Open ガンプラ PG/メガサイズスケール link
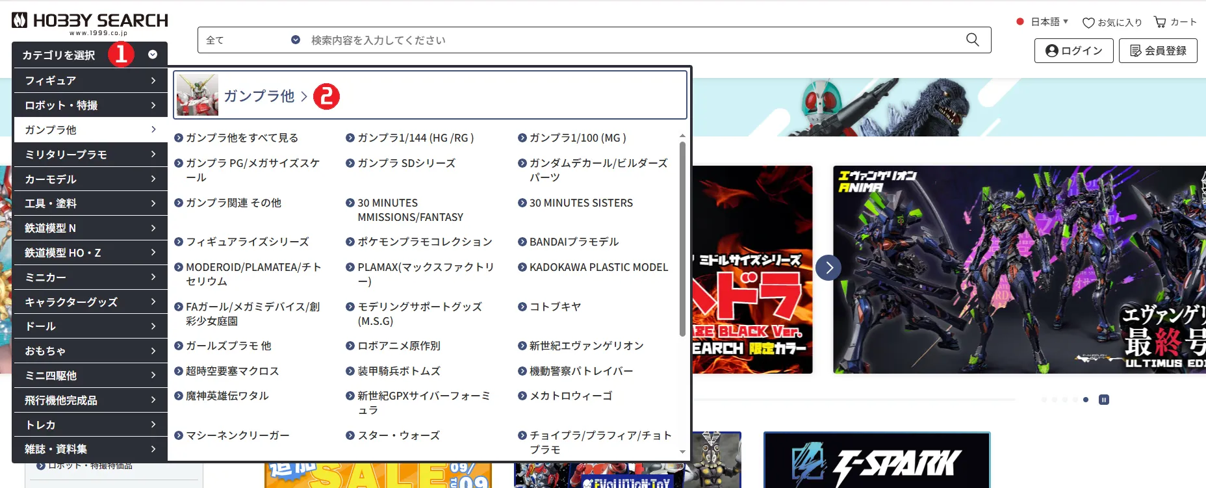 pyautogui.click(x=252, y=170)
